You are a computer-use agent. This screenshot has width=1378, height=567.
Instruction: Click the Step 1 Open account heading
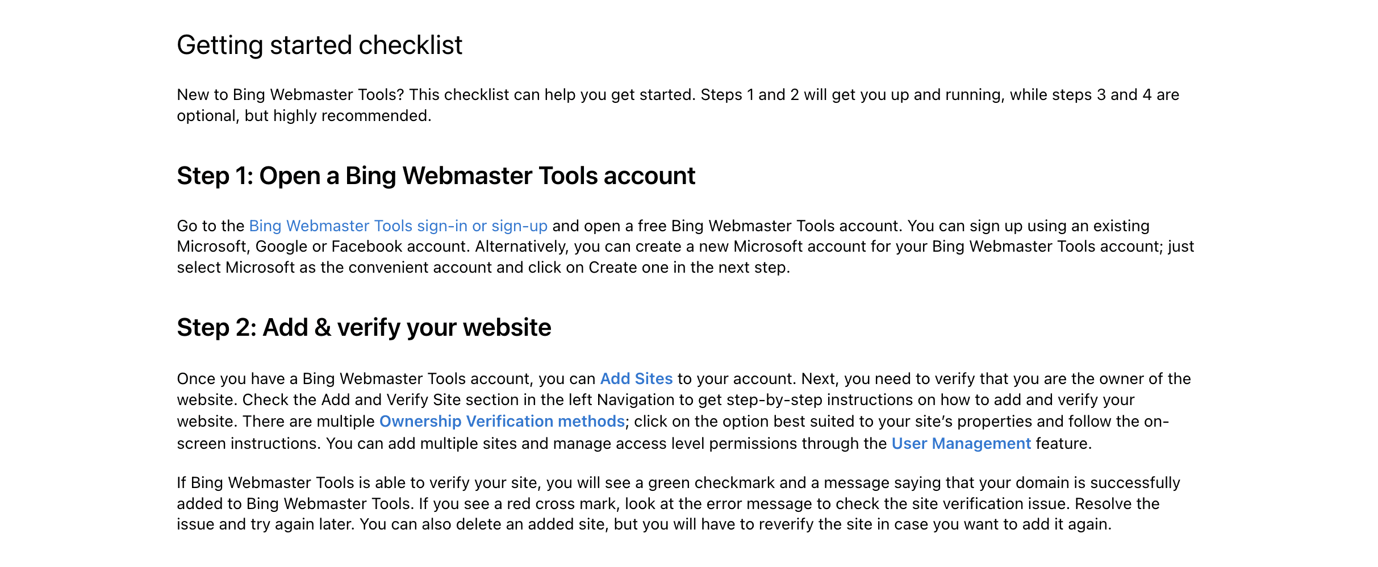[x=436, y=176]
